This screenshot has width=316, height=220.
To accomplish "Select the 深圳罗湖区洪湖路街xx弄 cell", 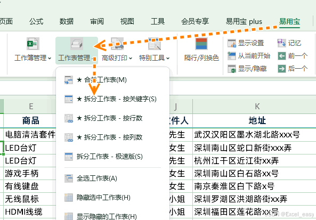I will (255, 199).
